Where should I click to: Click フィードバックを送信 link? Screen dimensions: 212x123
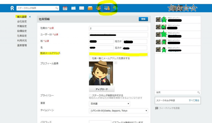169,108
